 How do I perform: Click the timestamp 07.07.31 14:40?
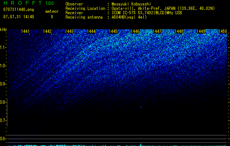click(19, 17)
